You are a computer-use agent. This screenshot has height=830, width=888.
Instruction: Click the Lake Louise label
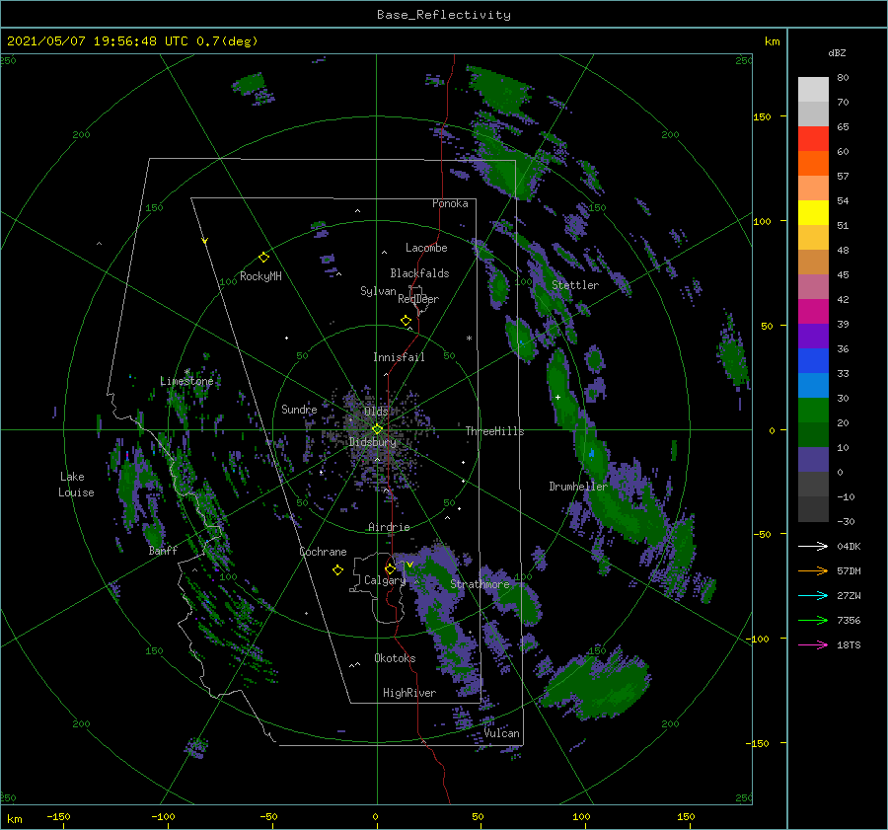[76, 485]
